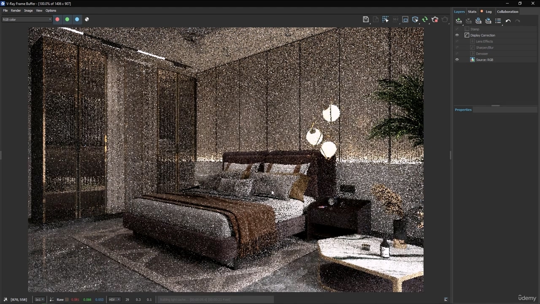Image resolution: width=540 pixels, height=304 pixels.
Task: Click the green-arrows refresh render icon
Action: (x=425, y=19)
